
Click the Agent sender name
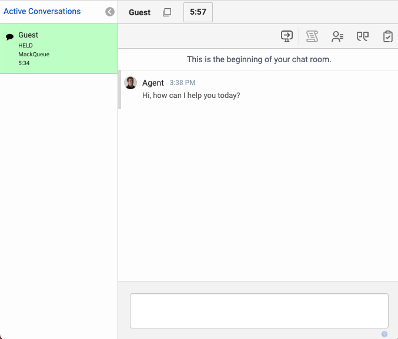coord(153,83)
